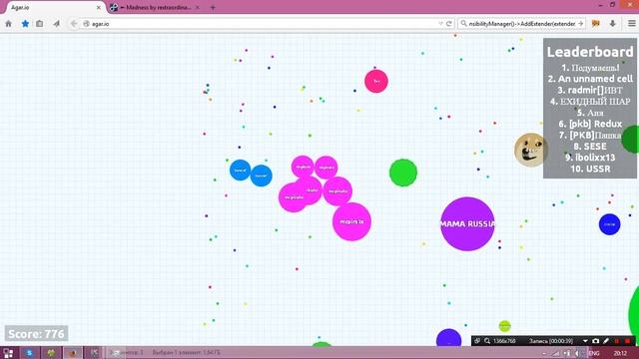
Task: Switch to the Agar.io tab
Action: pyautogui.click(x=53, y=7)
